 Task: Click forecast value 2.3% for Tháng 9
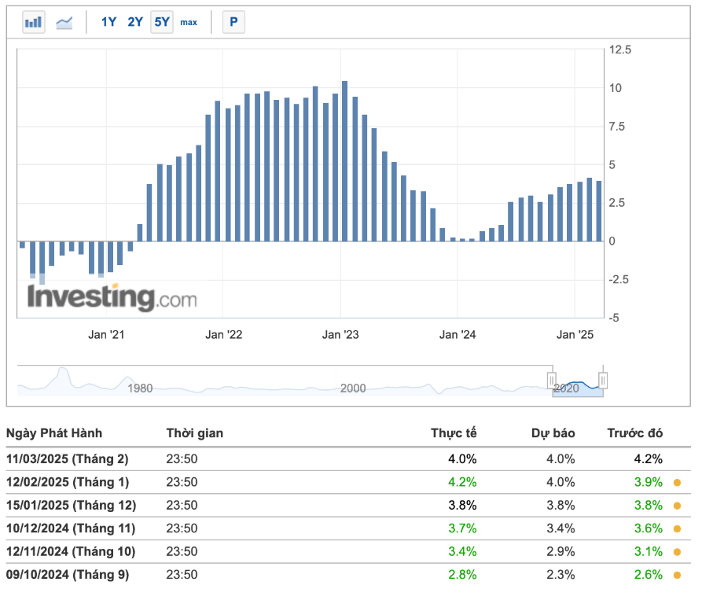[x=560, y=575]
